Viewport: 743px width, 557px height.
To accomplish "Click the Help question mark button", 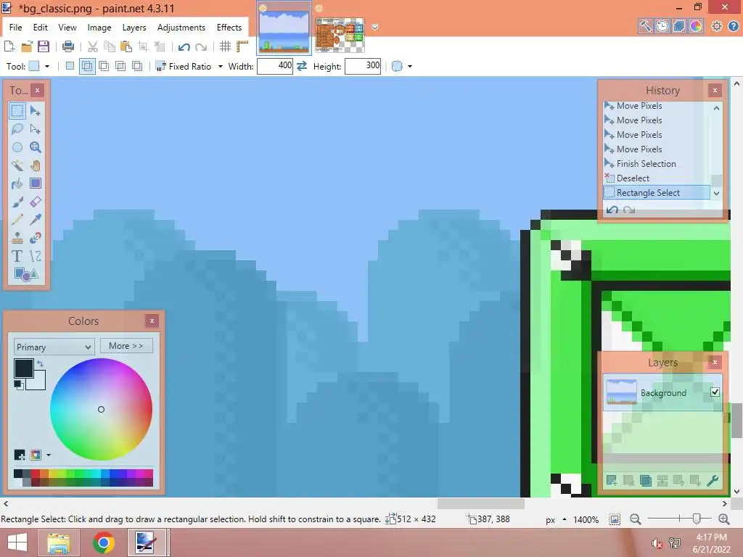I will [x=733, y=26].
